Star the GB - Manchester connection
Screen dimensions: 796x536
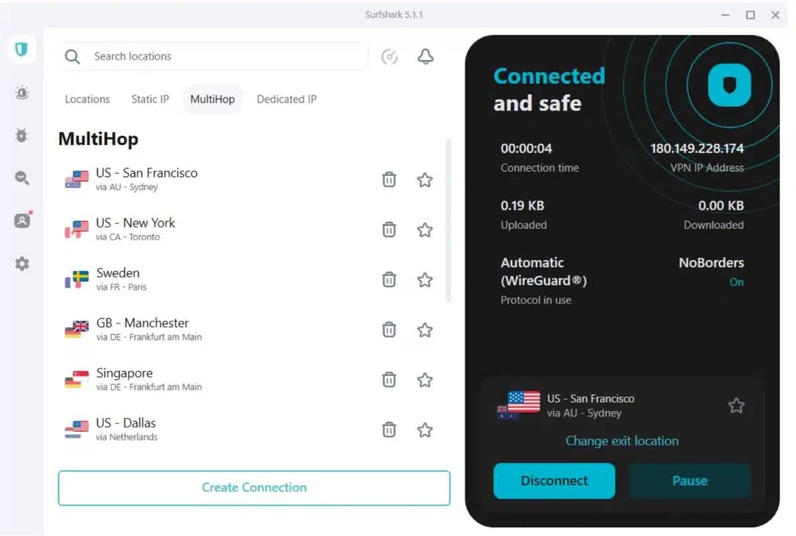point(425,330)
